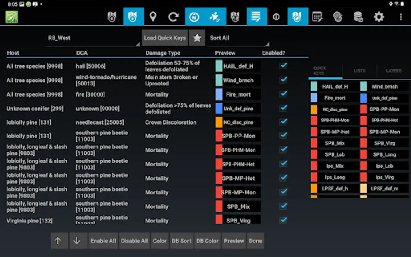Switch to the LISTS tab
This screenshot has width=411, height=257.
359,71
